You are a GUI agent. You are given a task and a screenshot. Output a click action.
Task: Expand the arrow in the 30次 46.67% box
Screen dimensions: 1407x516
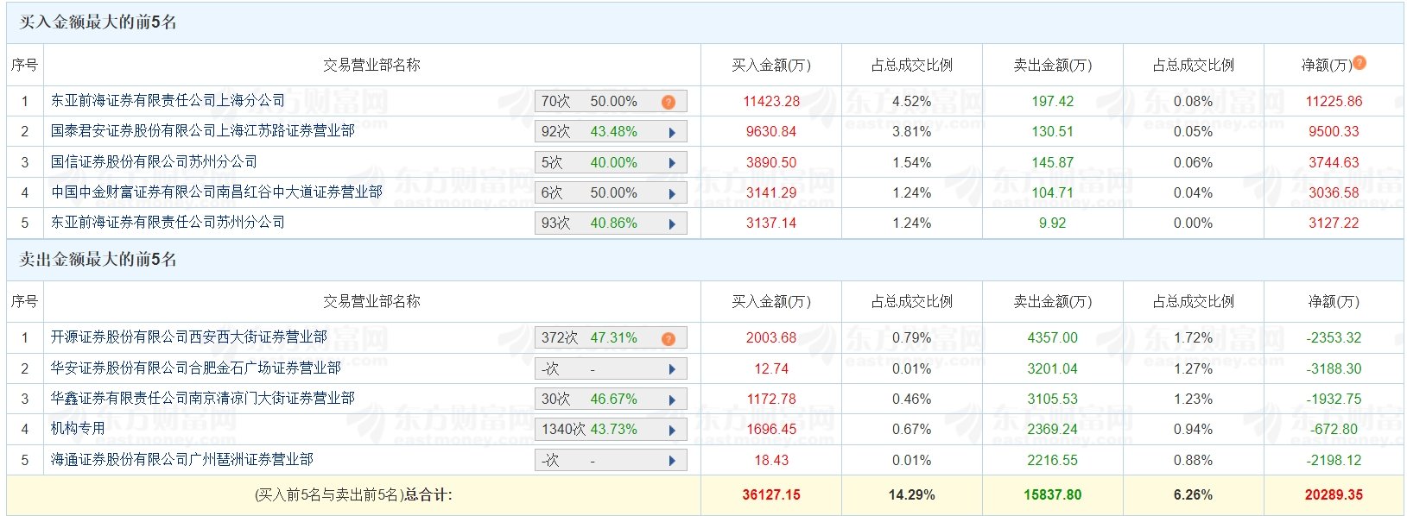672,400
